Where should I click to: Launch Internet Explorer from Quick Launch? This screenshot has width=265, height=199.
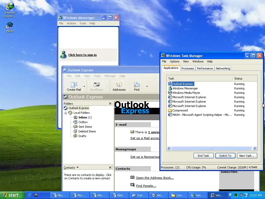coord(30,195)
